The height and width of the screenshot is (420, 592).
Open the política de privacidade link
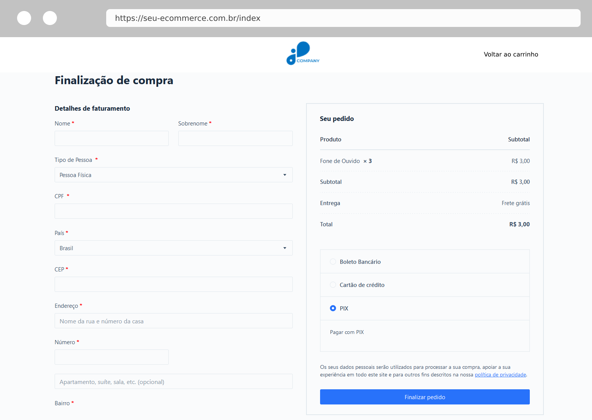500,375
